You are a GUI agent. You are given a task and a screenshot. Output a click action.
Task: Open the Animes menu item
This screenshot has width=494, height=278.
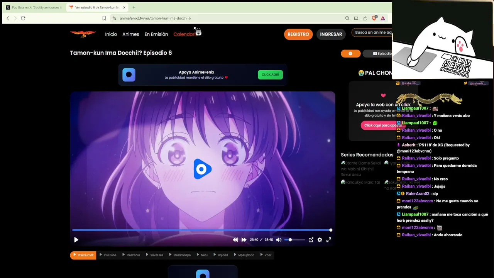pos(130,34)
